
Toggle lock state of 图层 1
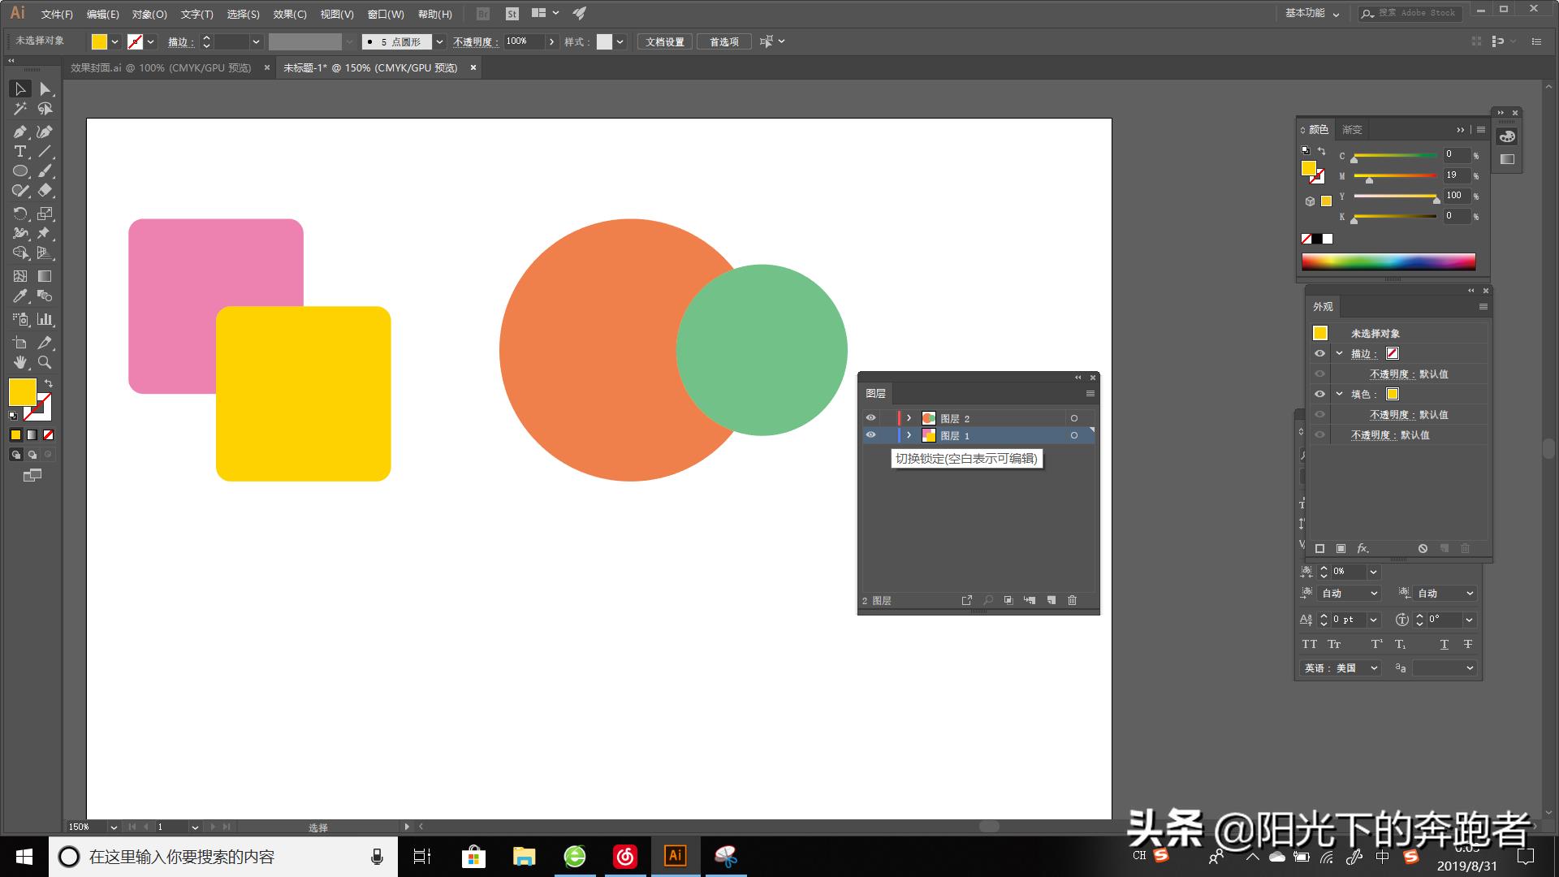[887, 436]
